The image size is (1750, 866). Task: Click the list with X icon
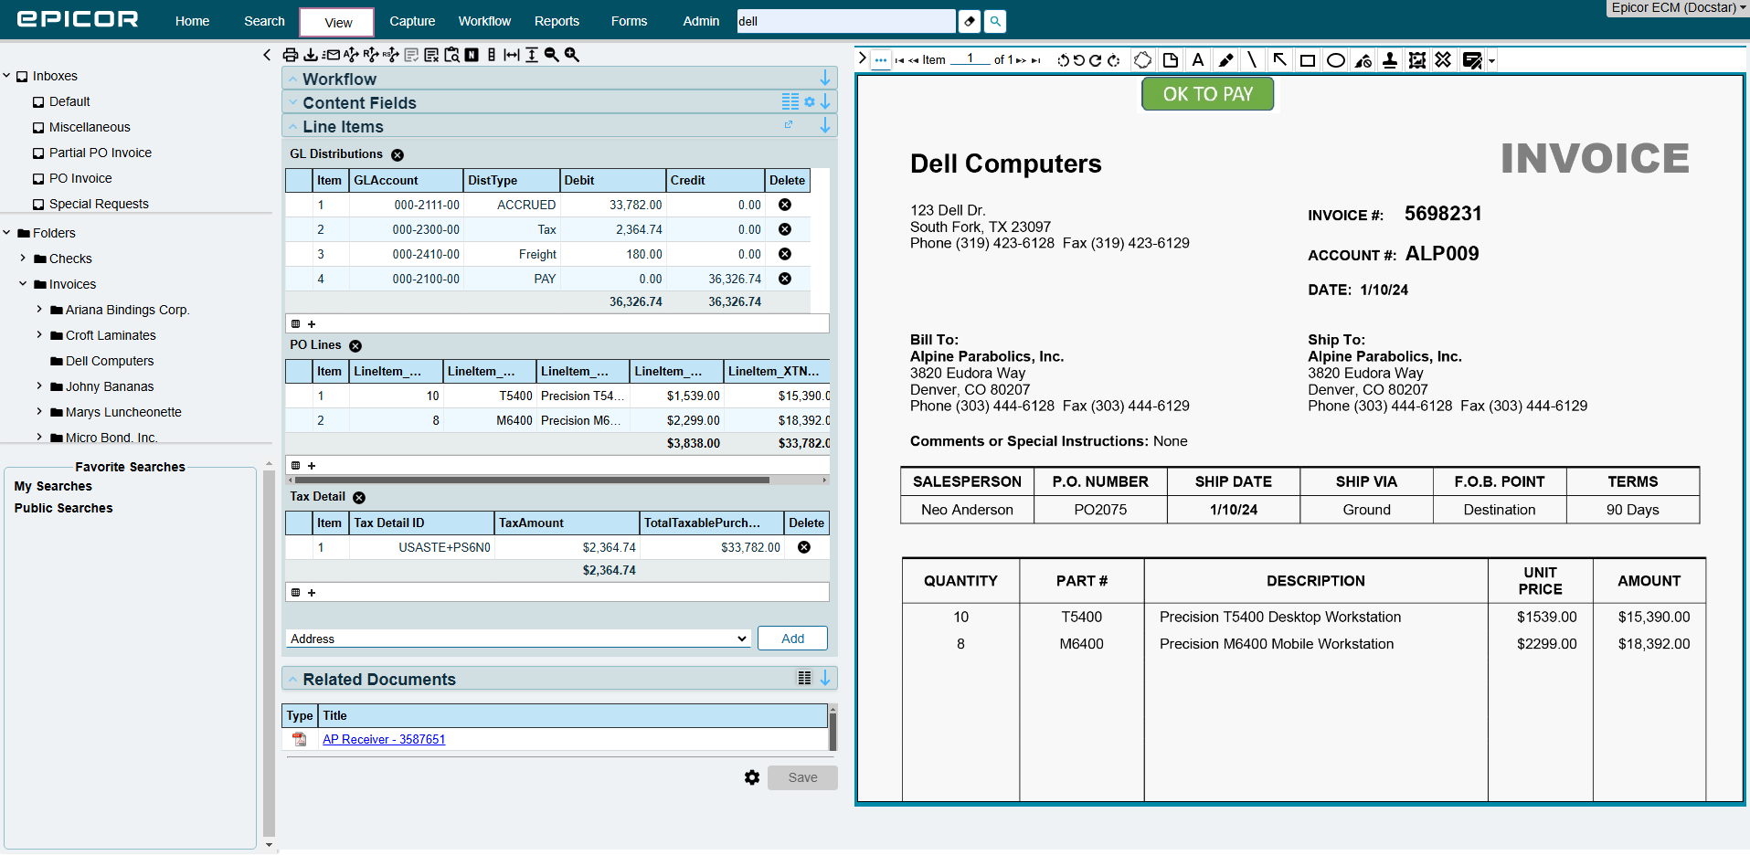point(431,55)
